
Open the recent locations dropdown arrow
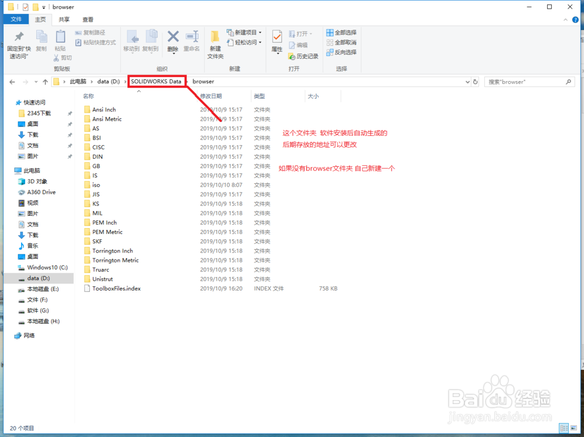pyautogui.click(x=36, y=82)
